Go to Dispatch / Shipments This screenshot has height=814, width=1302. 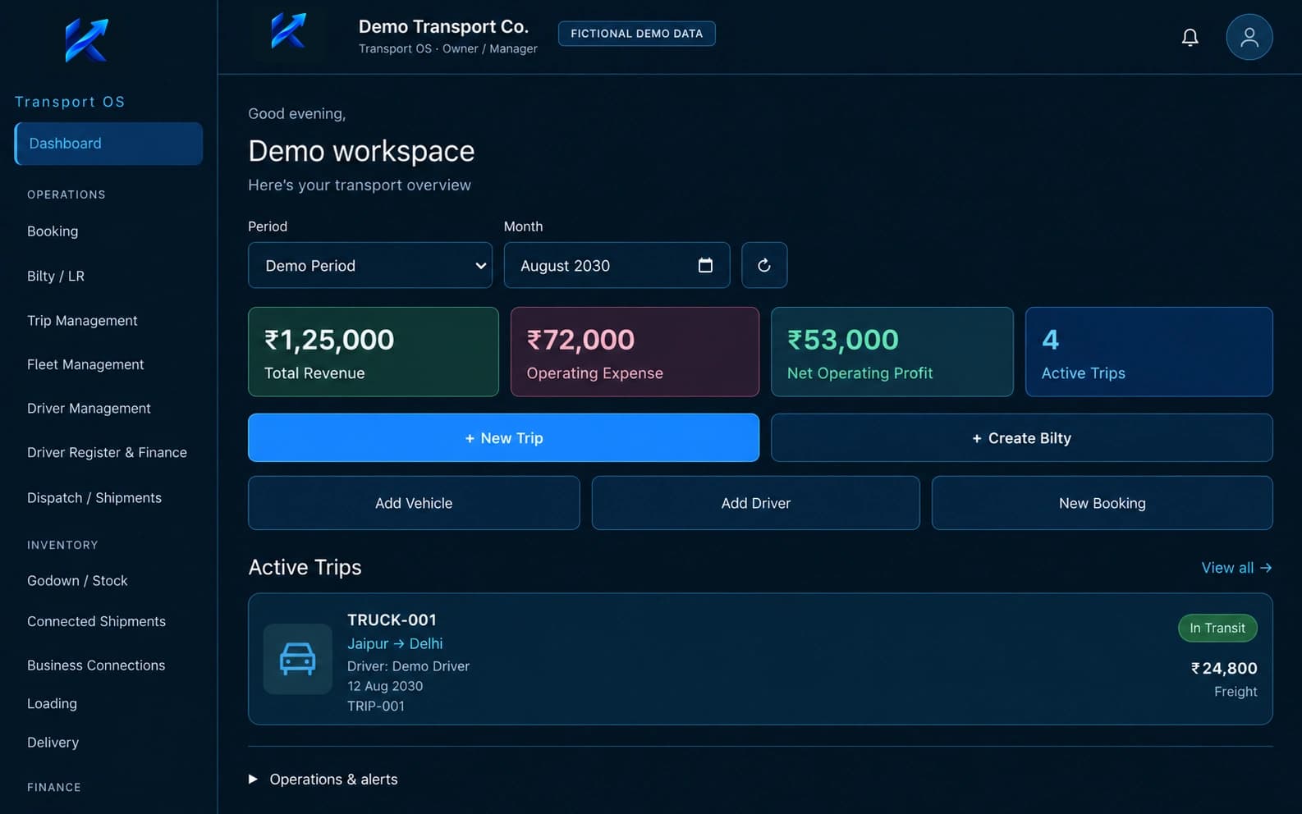(x=94, y=498)
